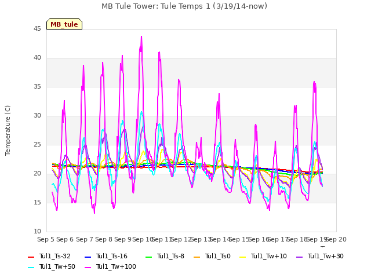Select the Tul1_Tw+50 legend label
Screen dimensions: 371x278
point(57,266)
